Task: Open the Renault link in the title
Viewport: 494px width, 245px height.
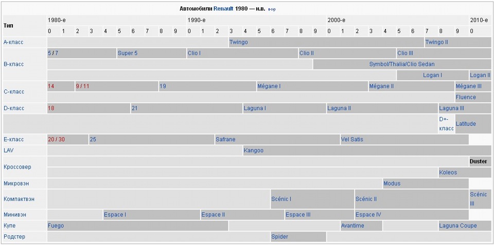Action: pyautogui.click(x=223, y=9)
